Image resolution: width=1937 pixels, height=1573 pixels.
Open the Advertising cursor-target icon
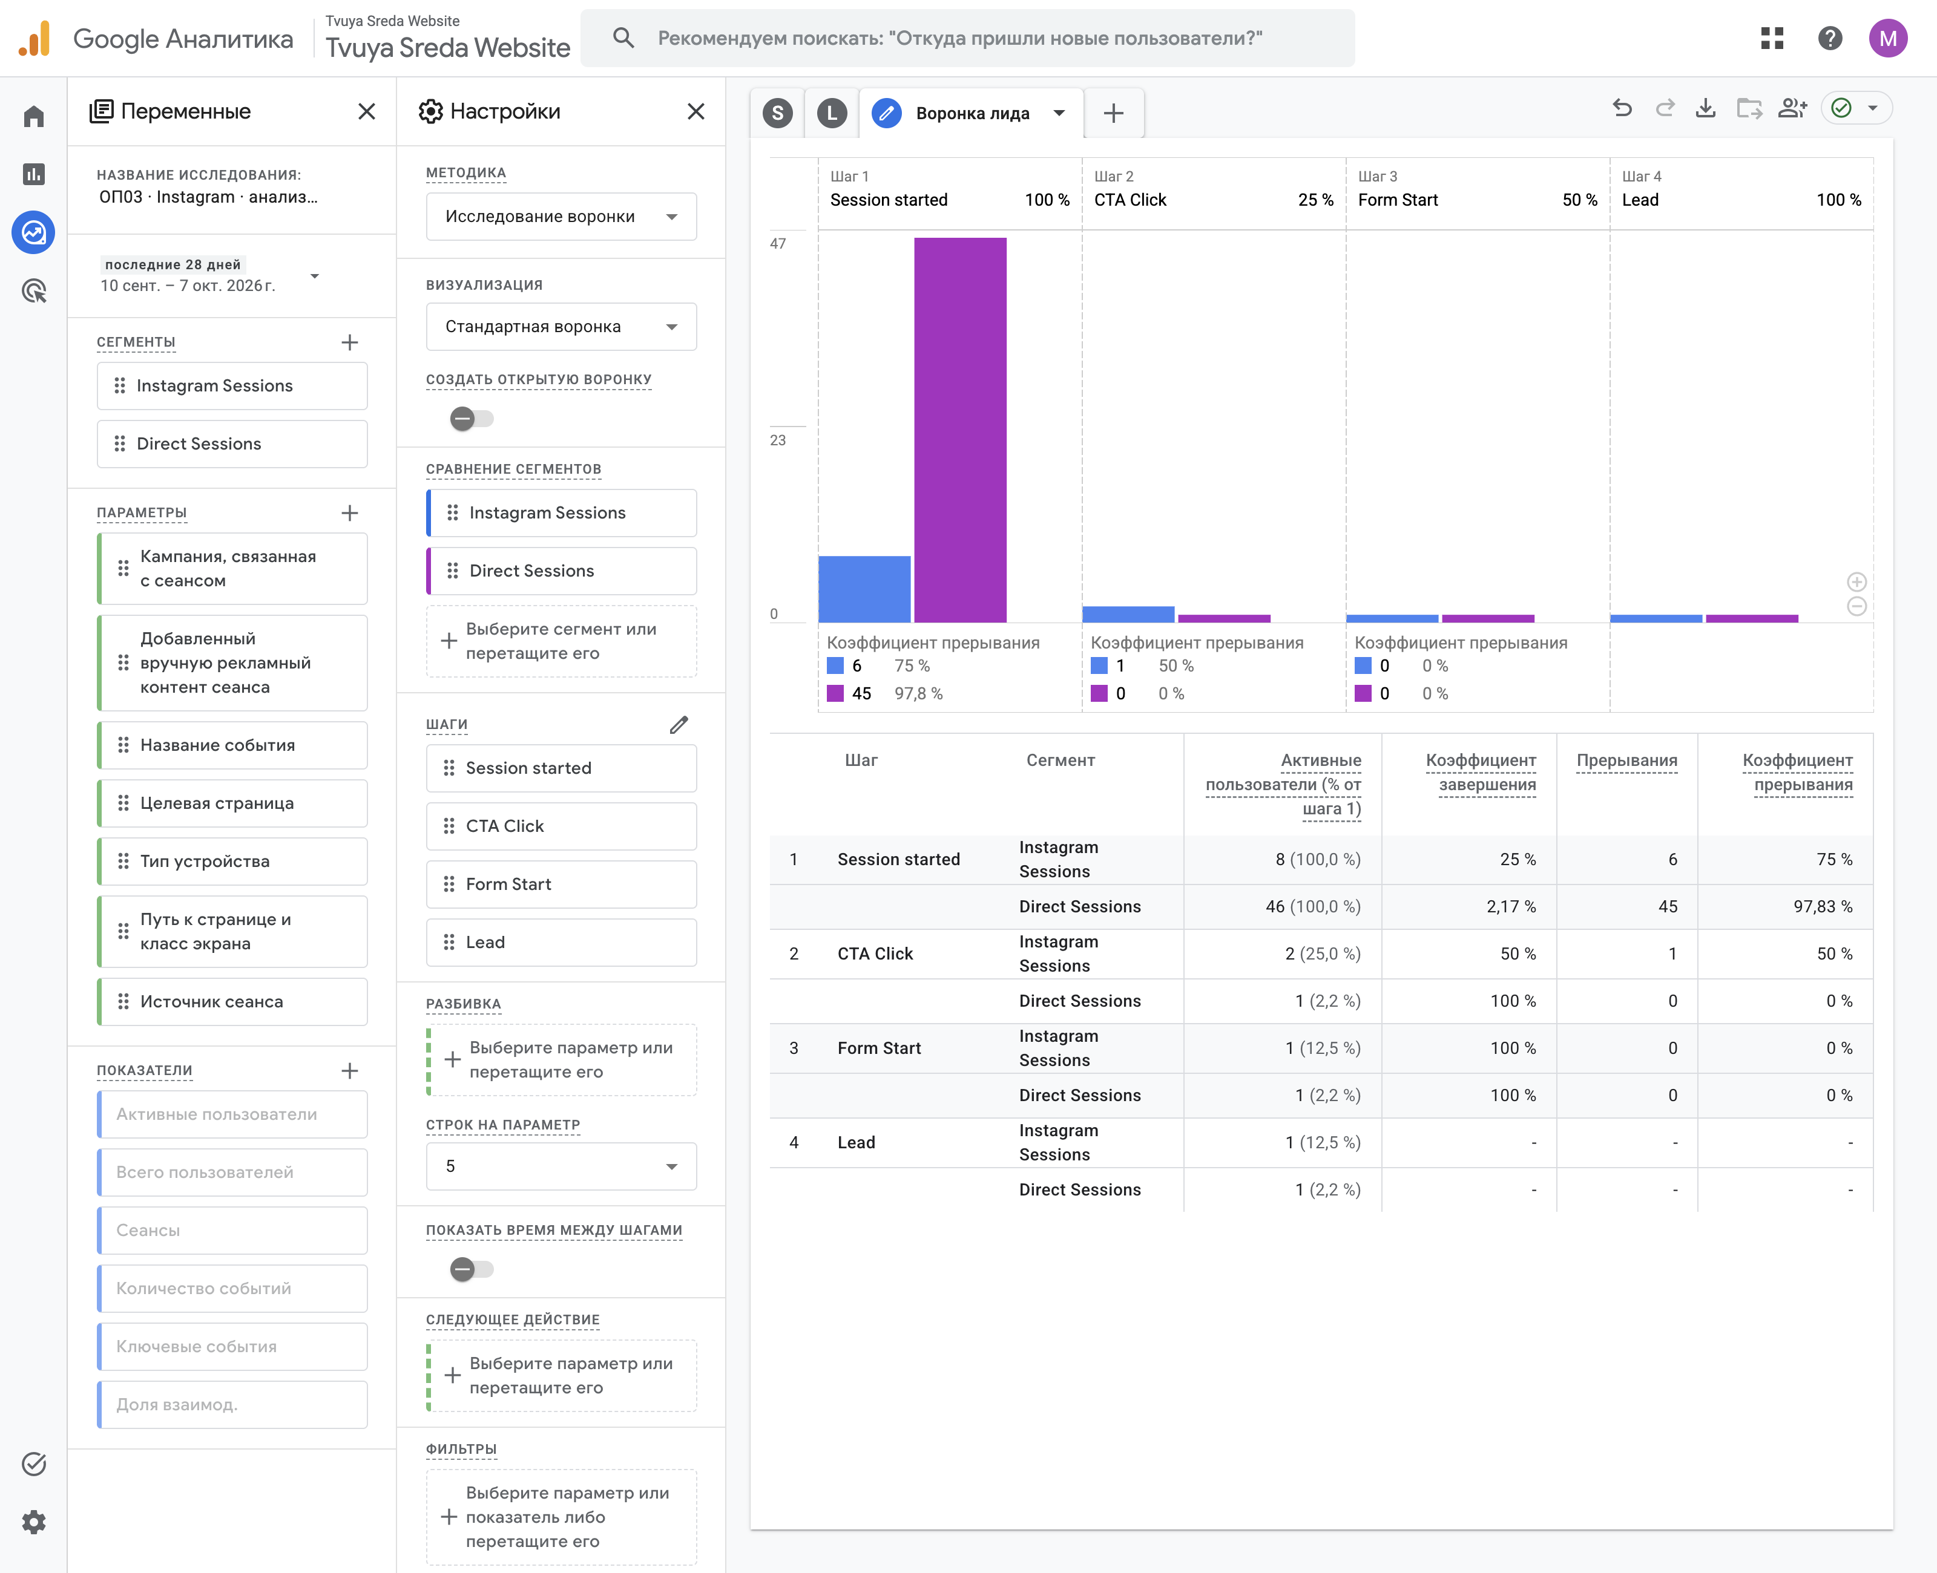tap(33, 291)
